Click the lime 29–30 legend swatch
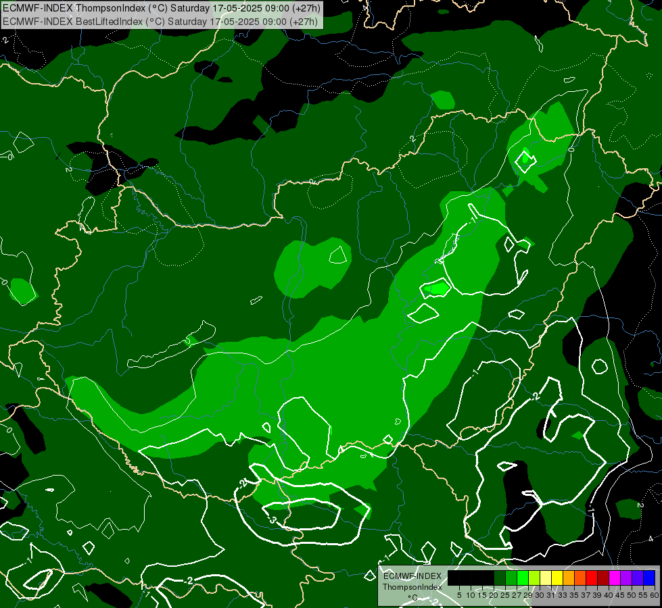This screenshot has height=608, width=662. click(x=534, y=578)
